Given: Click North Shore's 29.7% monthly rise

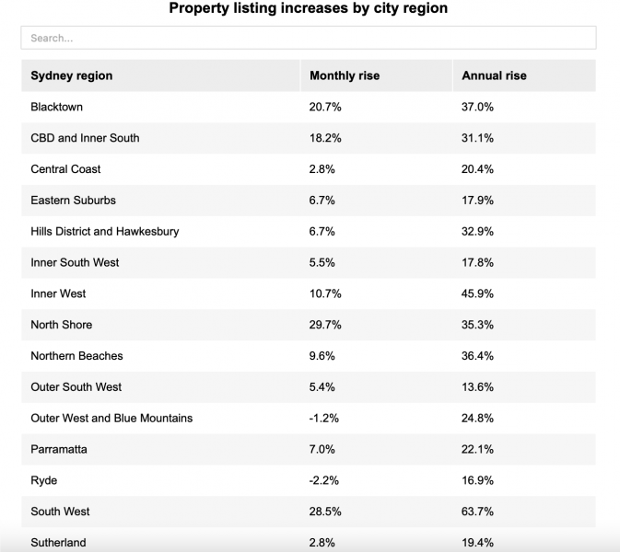Looking at the screenshot, I should point(325,325).
